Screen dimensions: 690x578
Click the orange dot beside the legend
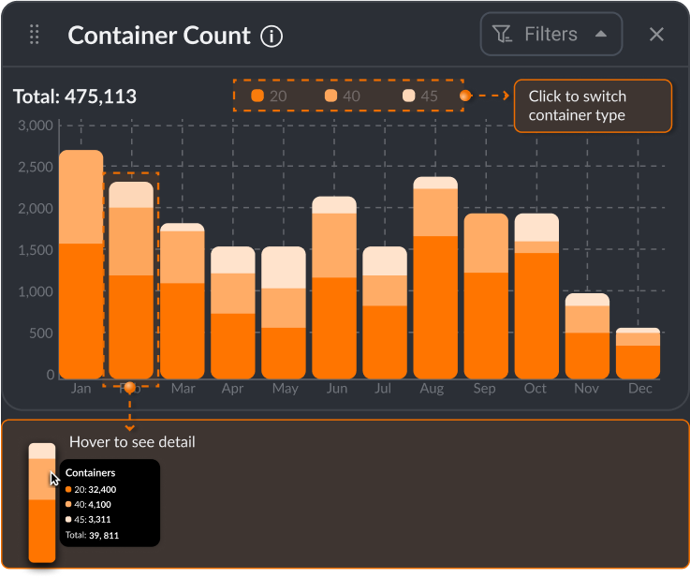tap(465, 96)
